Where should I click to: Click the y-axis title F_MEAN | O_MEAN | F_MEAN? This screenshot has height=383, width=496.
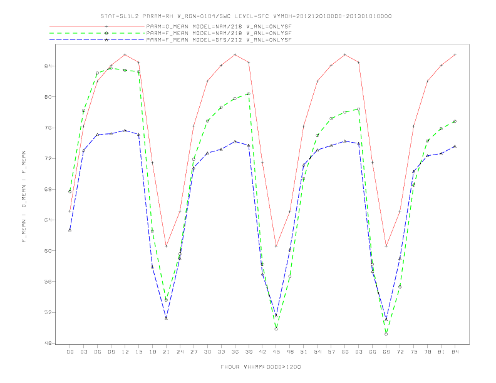(24, 197)
